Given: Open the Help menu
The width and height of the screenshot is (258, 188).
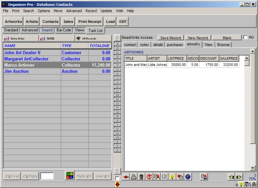Looking at the screenshot, I should [130, 11].
